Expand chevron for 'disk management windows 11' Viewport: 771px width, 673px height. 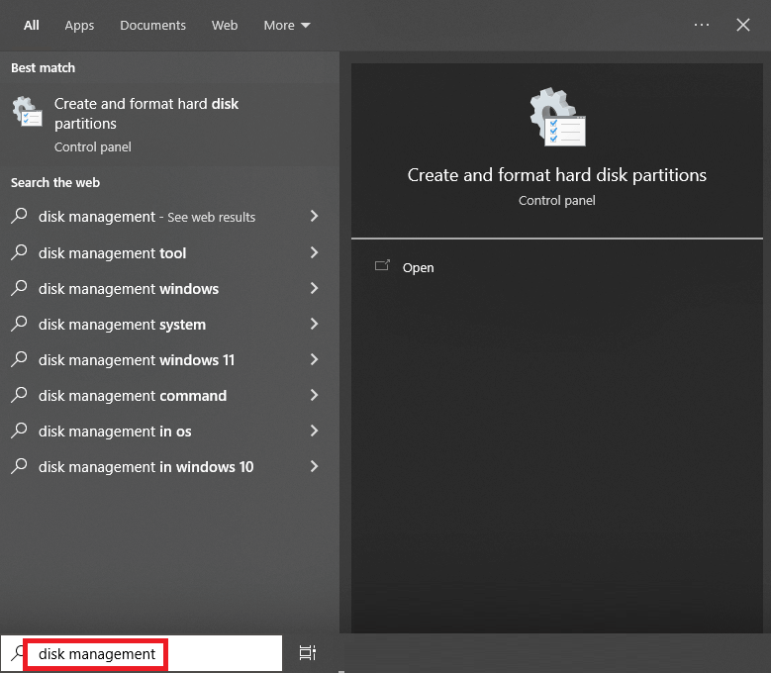(x=314, y=359)
